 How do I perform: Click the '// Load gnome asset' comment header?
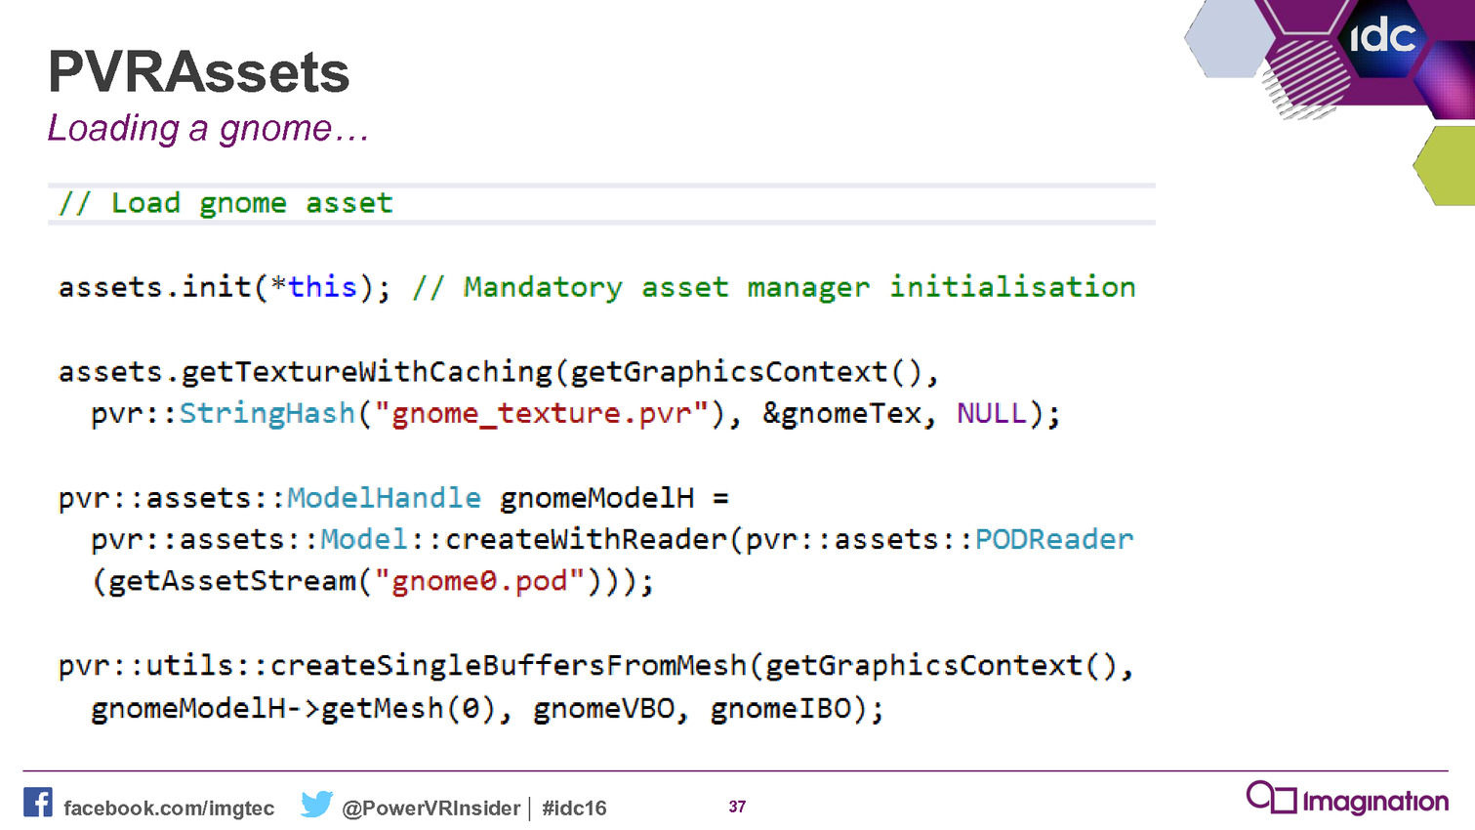click(225, 203)
